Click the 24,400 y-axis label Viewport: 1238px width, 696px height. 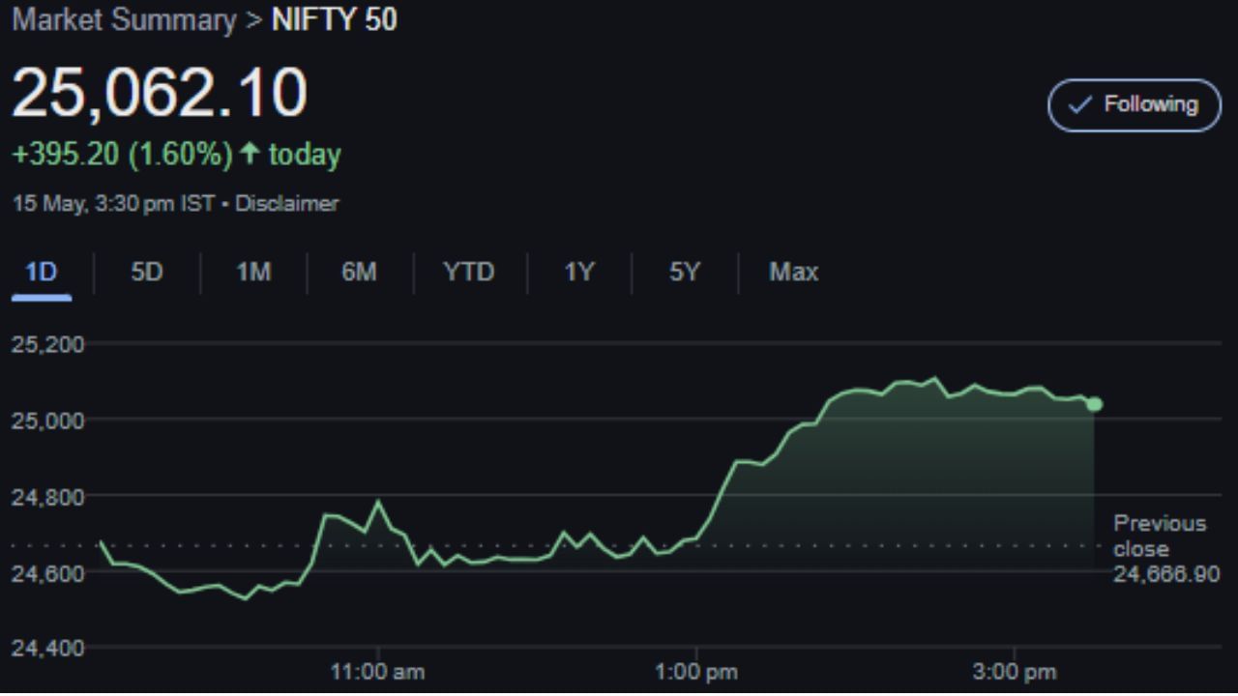point(47,648)
